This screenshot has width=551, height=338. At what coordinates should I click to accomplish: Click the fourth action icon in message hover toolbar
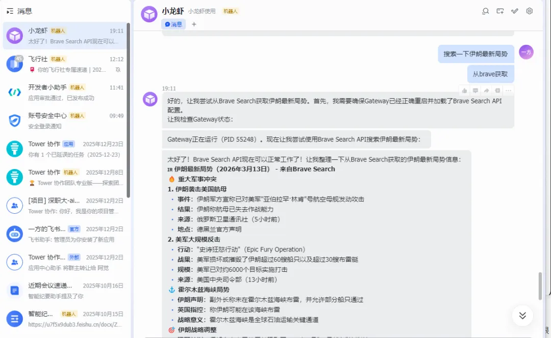(497, 91)
